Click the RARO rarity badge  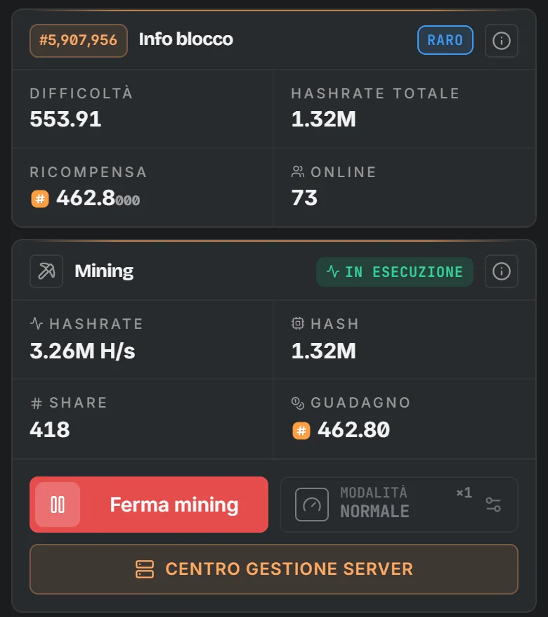(445, 40)
